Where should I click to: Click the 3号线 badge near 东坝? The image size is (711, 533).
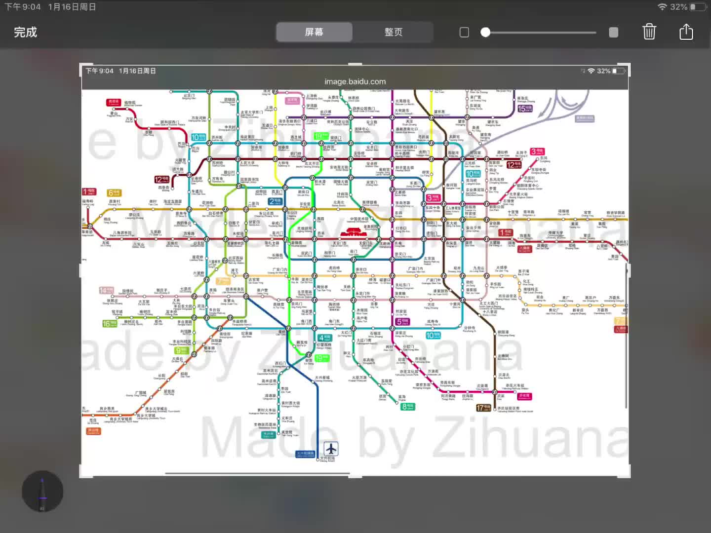point(537,152)
